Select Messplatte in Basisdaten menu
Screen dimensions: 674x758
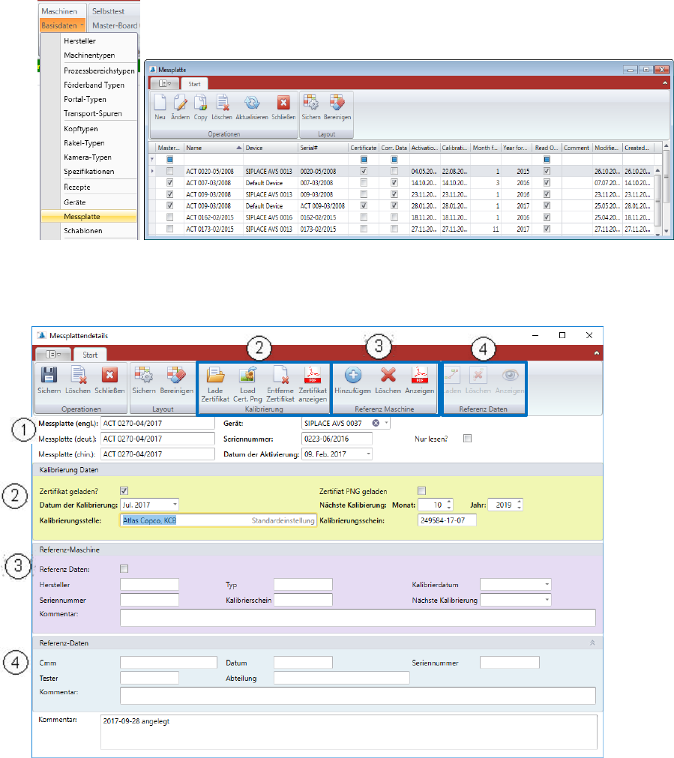pyautogui.click(x=89, y=216)
